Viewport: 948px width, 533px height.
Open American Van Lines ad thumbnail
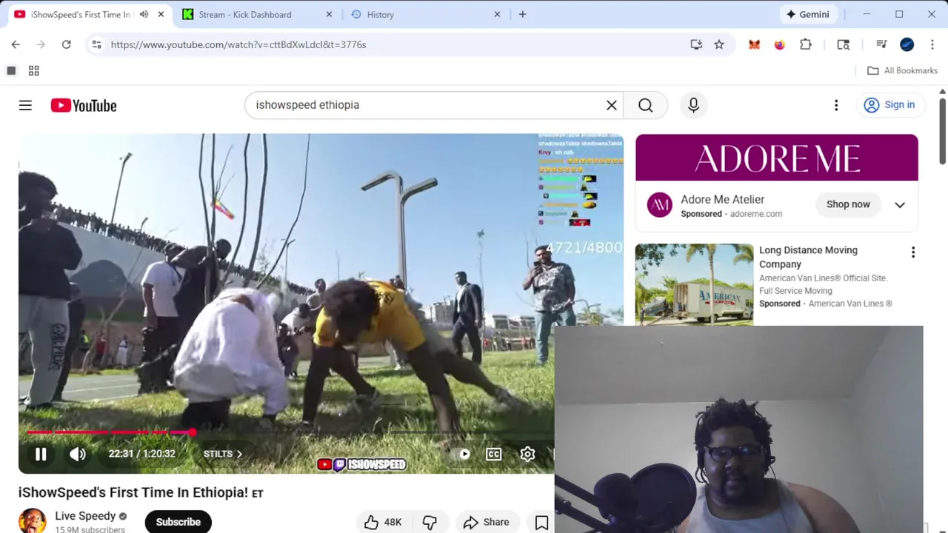click(694, 284)
